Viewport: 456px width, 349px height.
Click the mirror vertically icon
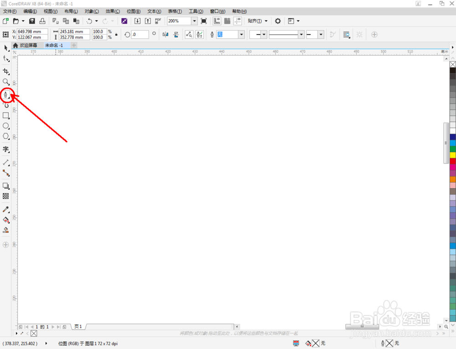point(176,35)
